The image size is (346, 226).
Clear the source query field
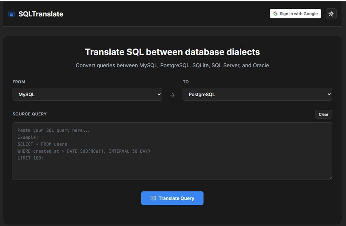coord(323,114)
